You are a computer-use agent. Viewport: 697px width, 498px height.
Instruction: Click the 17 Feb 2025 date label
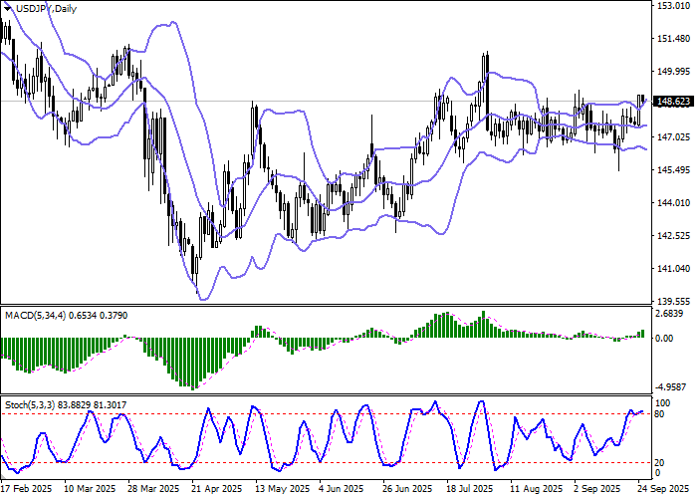pyautogui.click(x=27, y=490)
